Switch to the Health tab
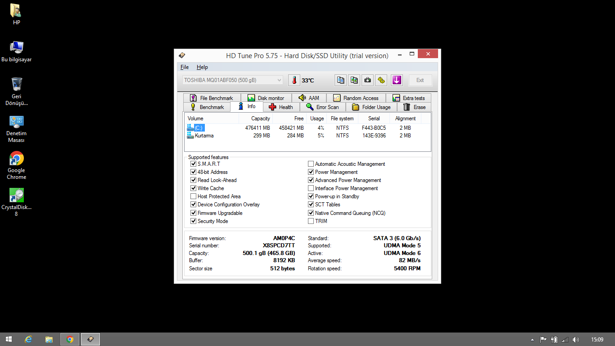This screenshot has width=615, height=346. tap(281, 107)
